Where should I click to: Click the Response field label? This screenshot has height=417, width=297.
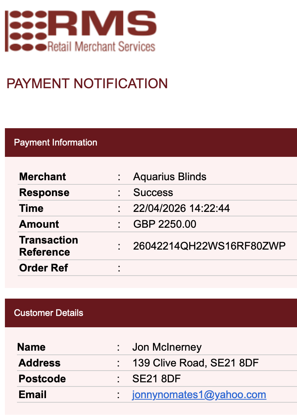[x=44, y=193]
